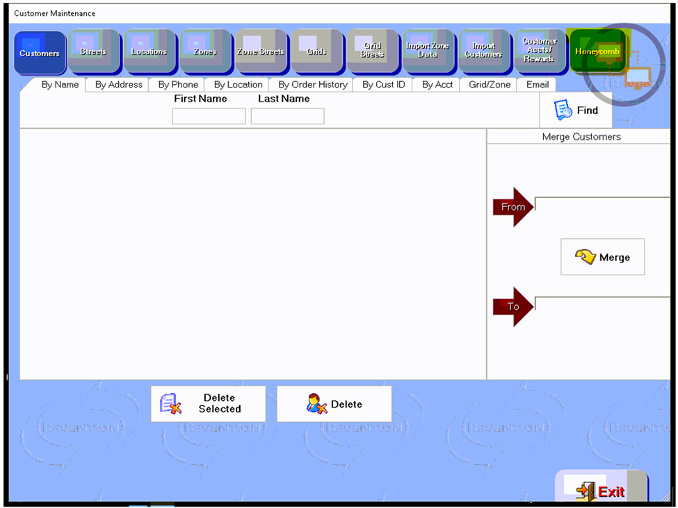678x508 pixels.
Task: Open Customer Accts/Rewards section
Action: pos(540,51)
